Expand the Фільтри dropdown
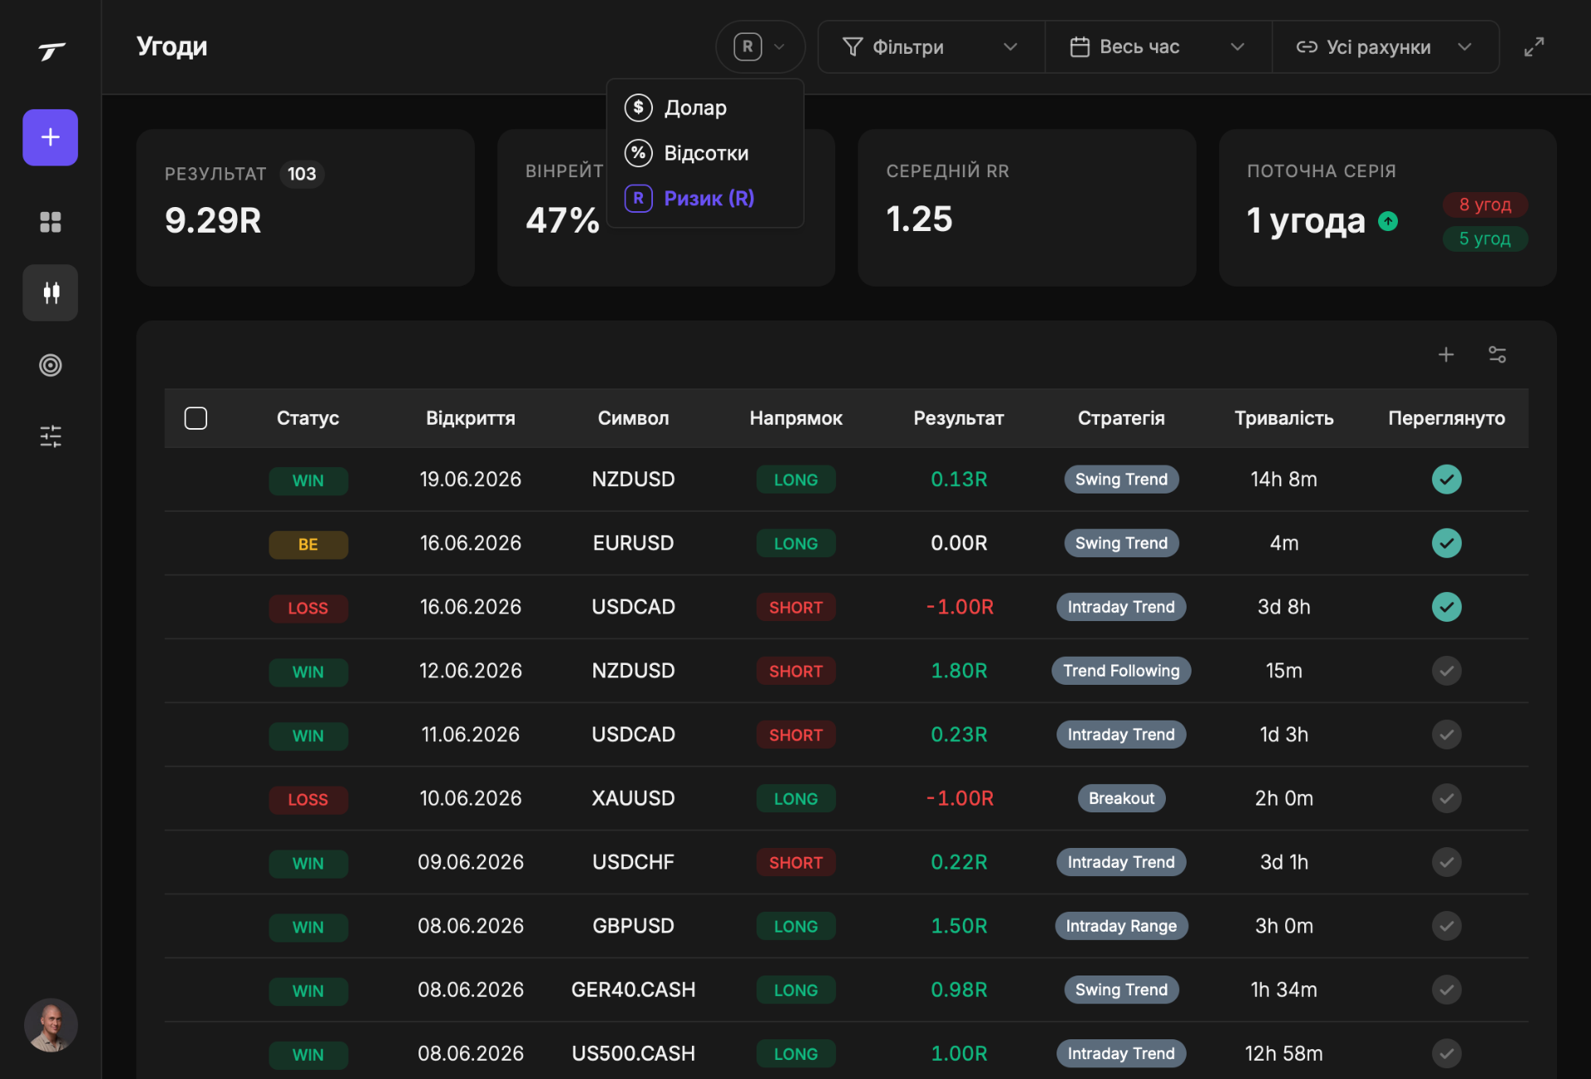The width and height of the screenshot is (1591, 1079). 931,47
